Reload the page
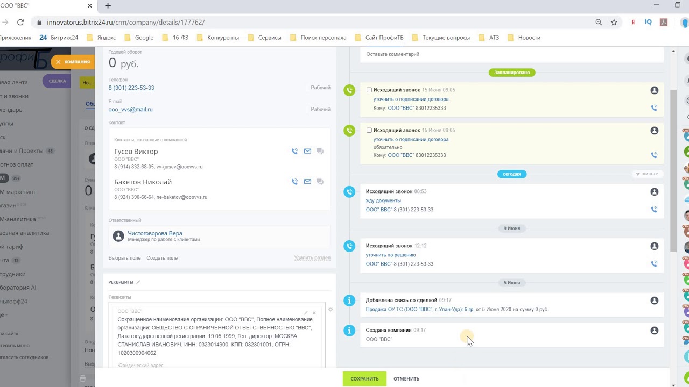This screenshot has height=387, width=689. [20, 23]
